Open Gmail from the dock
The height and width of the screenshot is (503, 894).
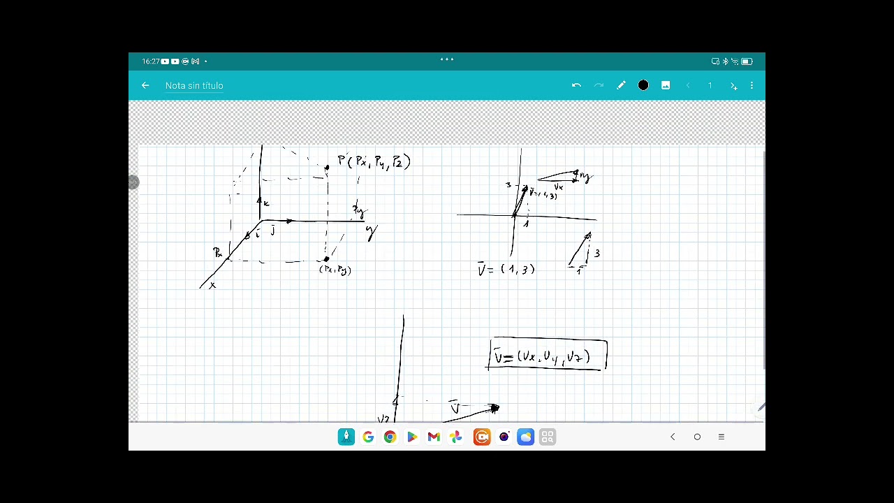click(x=434, y=437)
